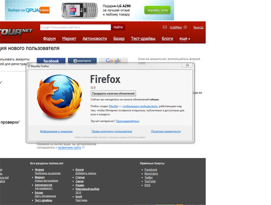Go to "Тест-драйвы" in top navigation
Viewport: 271px width, 205px height.
(143, 39)
